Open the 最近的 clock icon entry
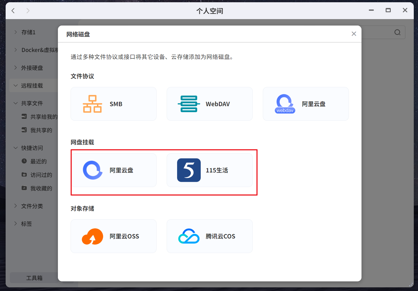The width and height of the screenshot is (418, 291). [24, 161]
